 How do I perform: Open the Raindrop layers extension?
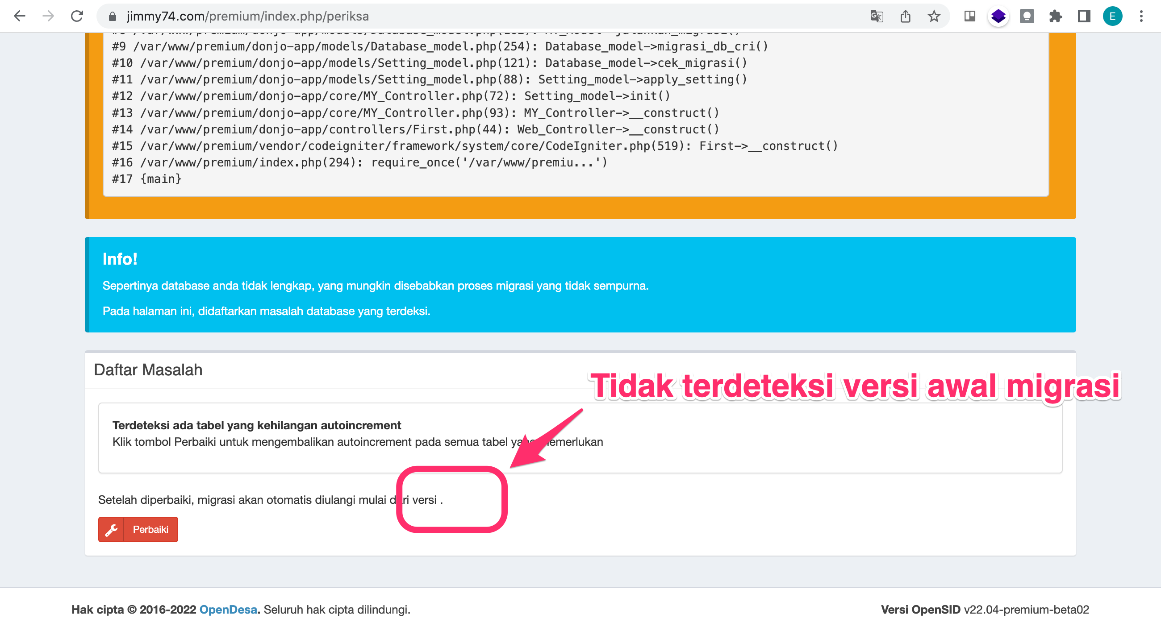[998, 16]
